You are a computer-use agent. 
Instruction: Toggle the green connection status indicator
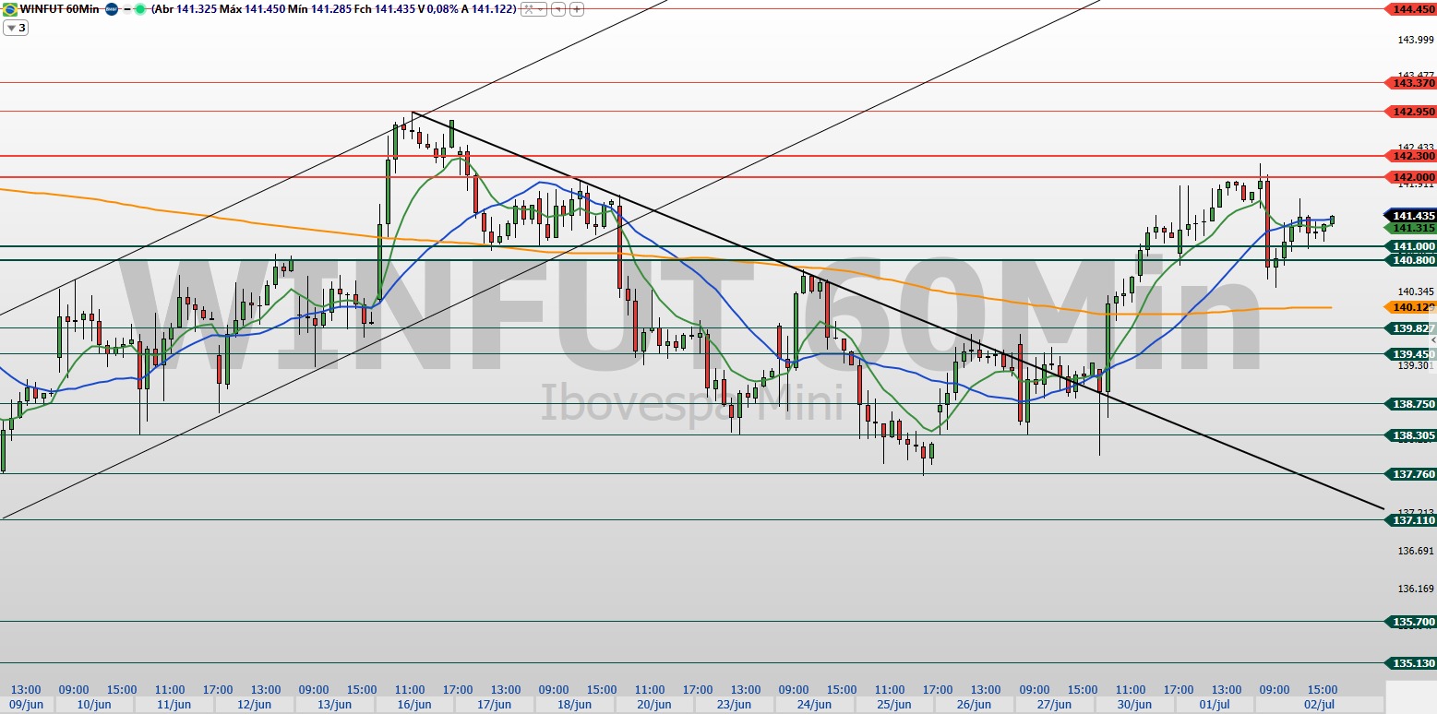click(139, 9)
